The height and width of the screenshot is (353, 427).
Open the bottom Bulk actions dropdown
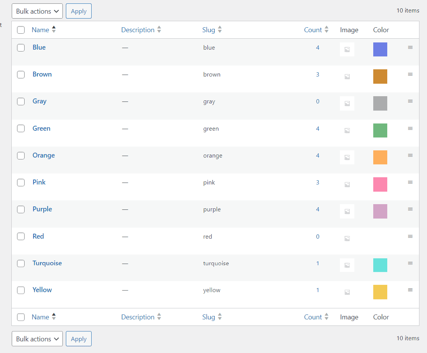pyautogui.click(x=37, y=339)
